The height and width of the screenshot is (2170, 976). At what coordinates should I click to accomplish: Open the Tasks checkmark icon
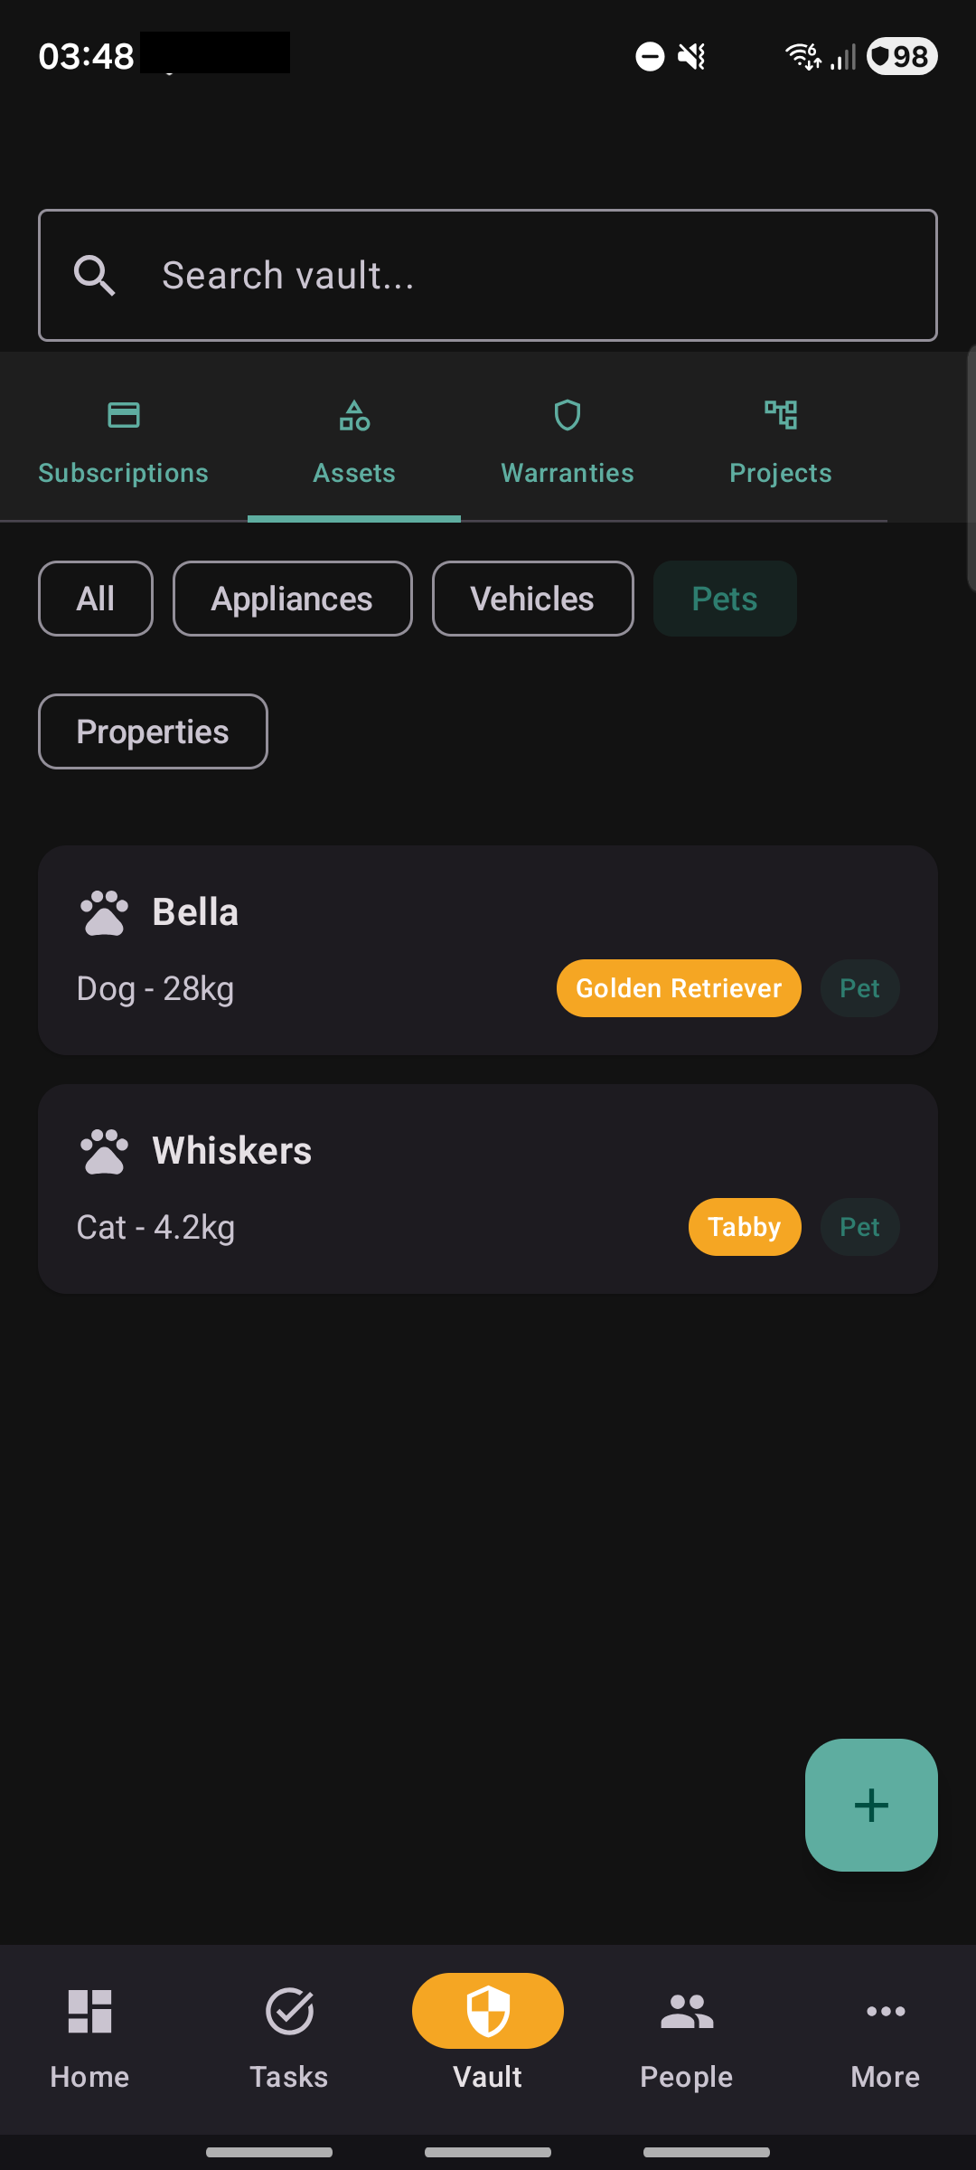click(289, 2012)
